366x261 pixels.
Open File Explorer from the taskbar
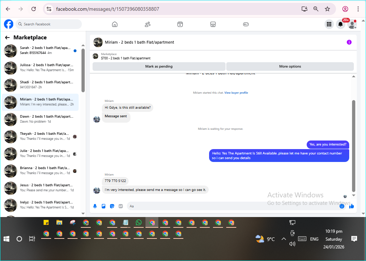pos(59,222)
